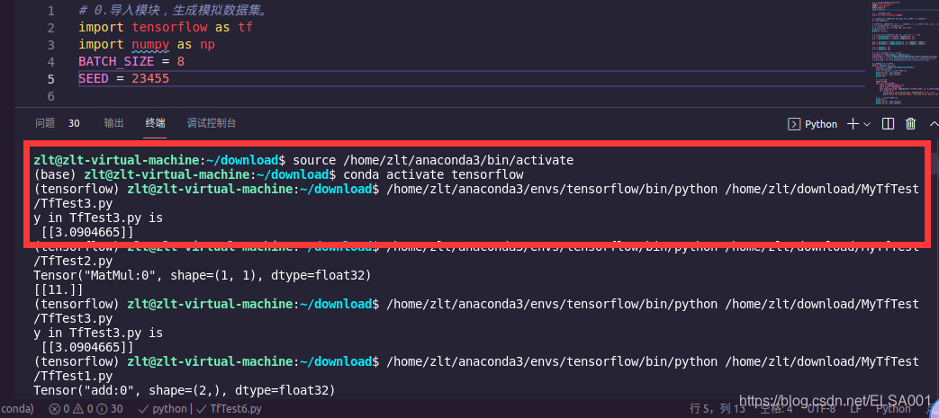939x418 pixels.
Task: Open the 调试控制台 (Debug Console) tab
Action: coord(212,123)
